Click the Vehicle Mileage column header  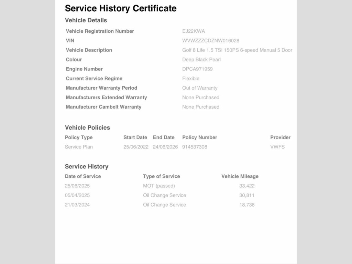coord(240,176)
